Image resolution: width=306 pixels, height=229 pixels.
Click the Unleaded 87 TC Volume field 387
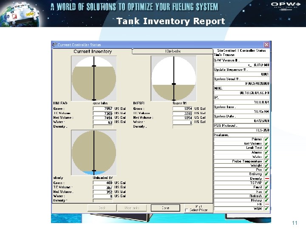pos(103,187)
